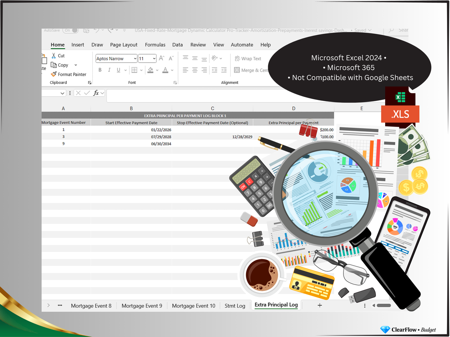Click the Fill Color bucket icon
The width and height of the screenshot is (450, 337).
coord(150,70)
